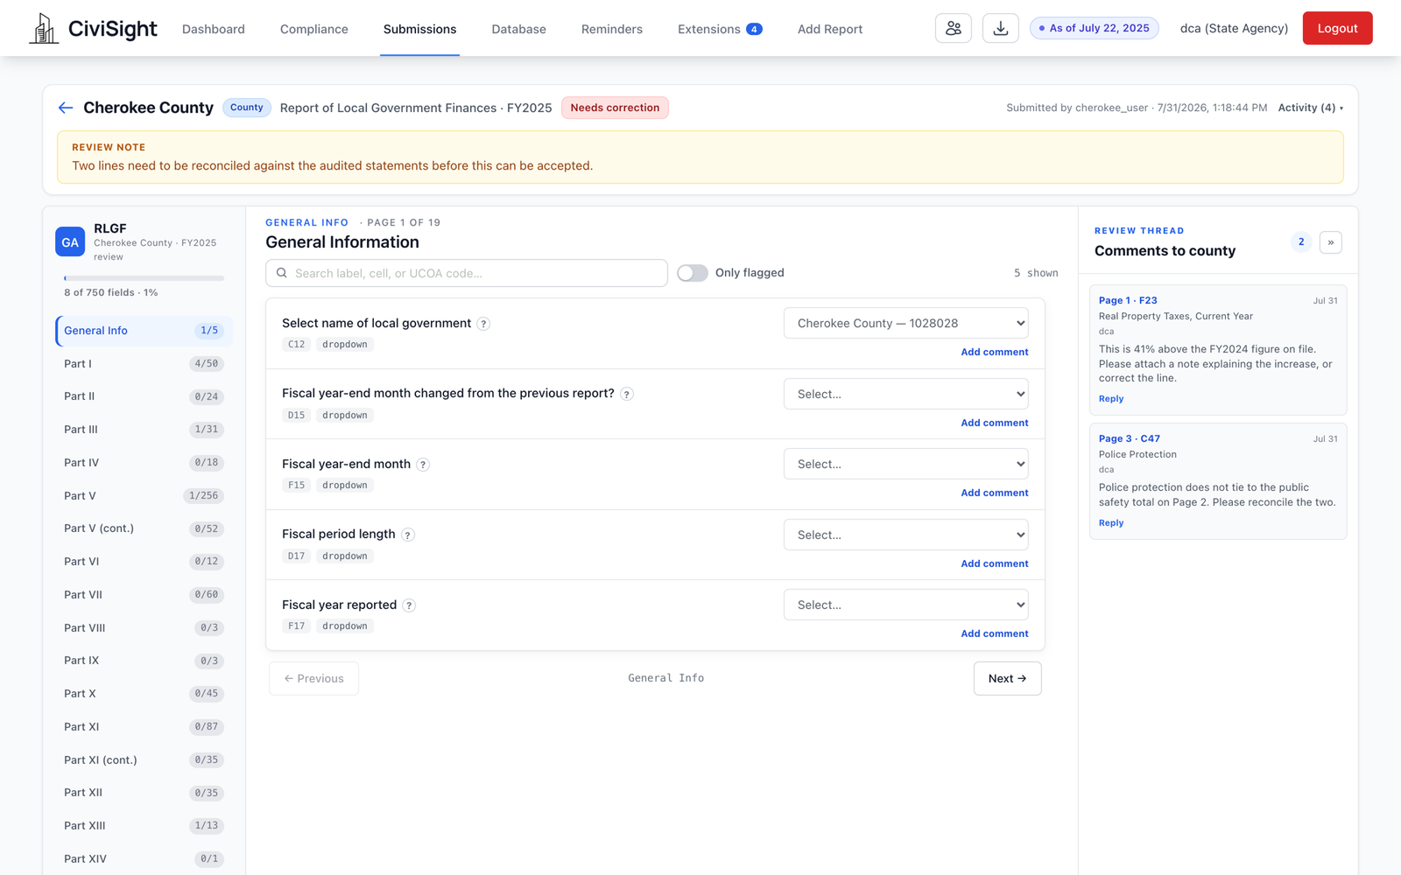
Task: Open the Compliance nav tab
Action: 314,29
